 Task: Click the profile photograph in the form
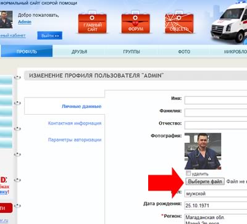(203, 151)
